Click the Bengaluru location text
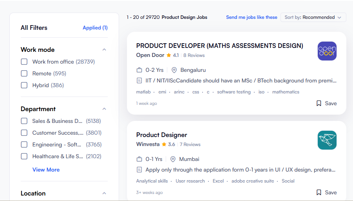This screenshot has height=201, width=353. click(x=193, y=70)
